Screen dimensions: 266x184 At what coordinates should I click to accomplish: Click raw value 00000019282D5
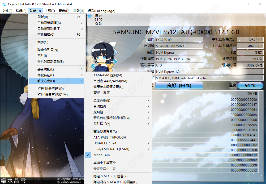244,125
